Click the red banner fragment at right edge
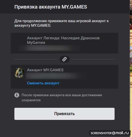Screen dimensions: 132x137 coord(131,36)
